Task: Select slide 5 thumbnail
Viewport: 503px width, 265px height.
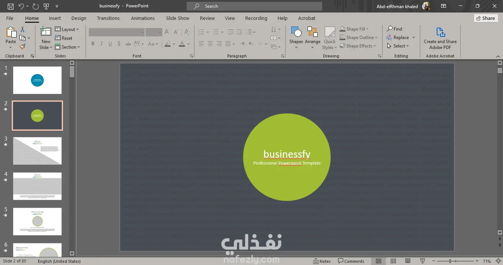Action: point(37,222)
